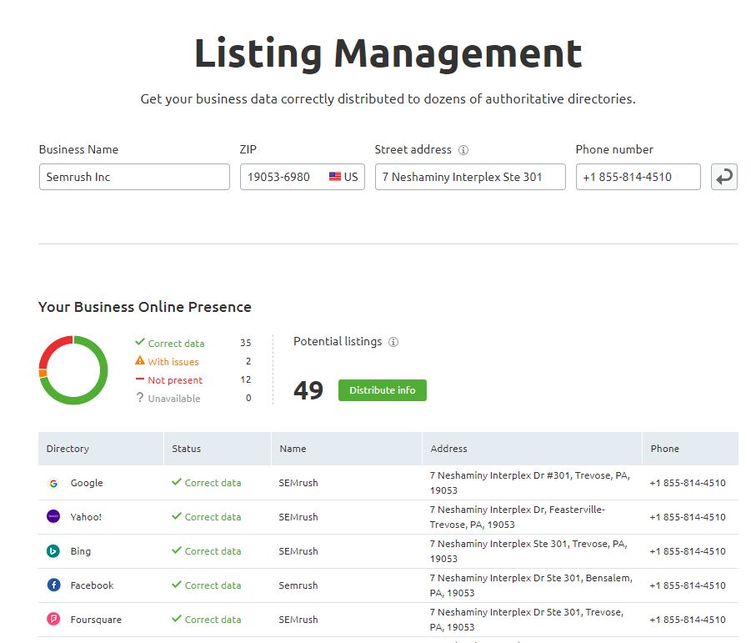Click the Your Business Online Presence heading
Screen dimensions: 751x643
145,307
